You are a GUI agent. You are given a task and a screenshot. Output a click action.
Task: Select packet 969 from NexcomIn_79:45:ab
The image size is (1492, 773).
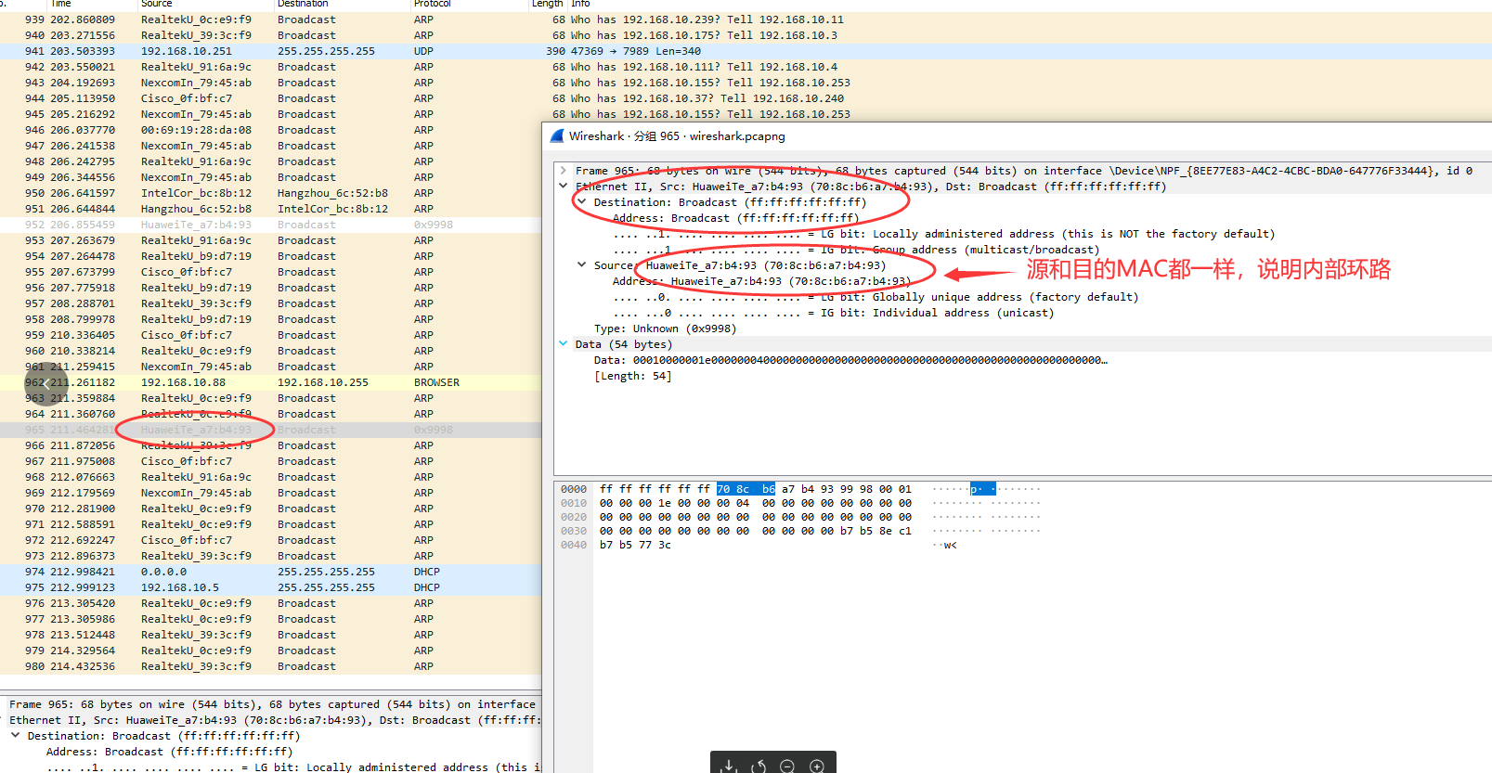271,493
